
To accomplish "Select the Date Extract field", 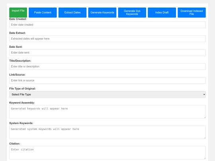I will pos(107,39).
